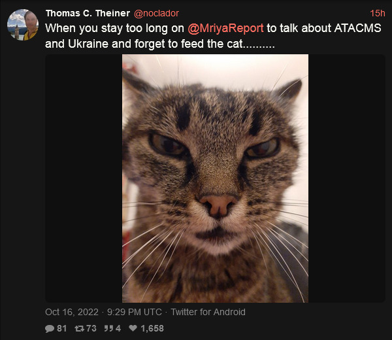Click the Oct 16, 2022 date text

[x=72, y=312]
